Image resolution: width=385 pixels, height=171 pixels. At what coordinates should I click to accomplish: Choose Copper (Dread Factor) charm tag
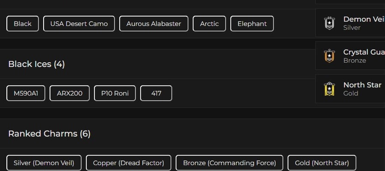tap(128, 163)
